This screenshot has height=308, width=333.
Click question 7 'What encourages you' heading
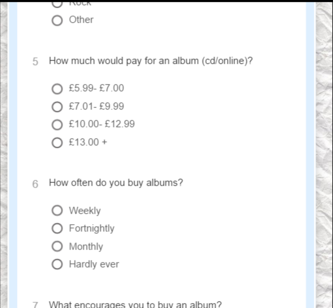point(135,304)
